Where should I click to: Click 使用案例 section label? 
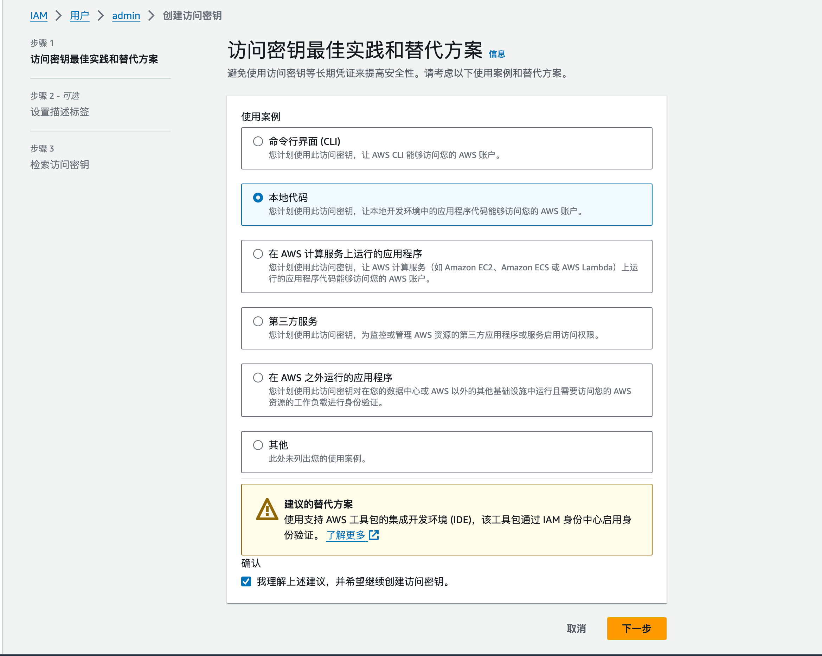[x=261, y=117]
